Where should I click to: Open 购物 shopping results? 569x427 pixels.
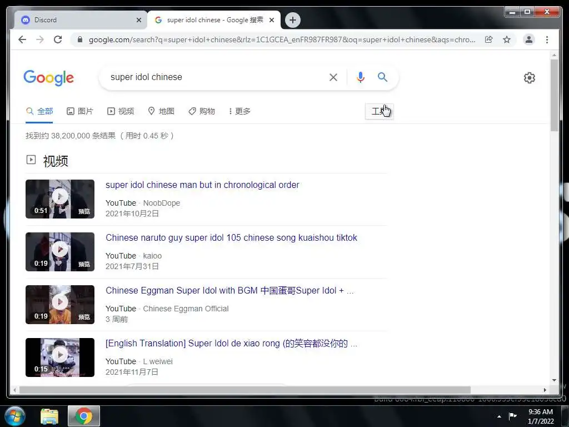coord(202,111)
